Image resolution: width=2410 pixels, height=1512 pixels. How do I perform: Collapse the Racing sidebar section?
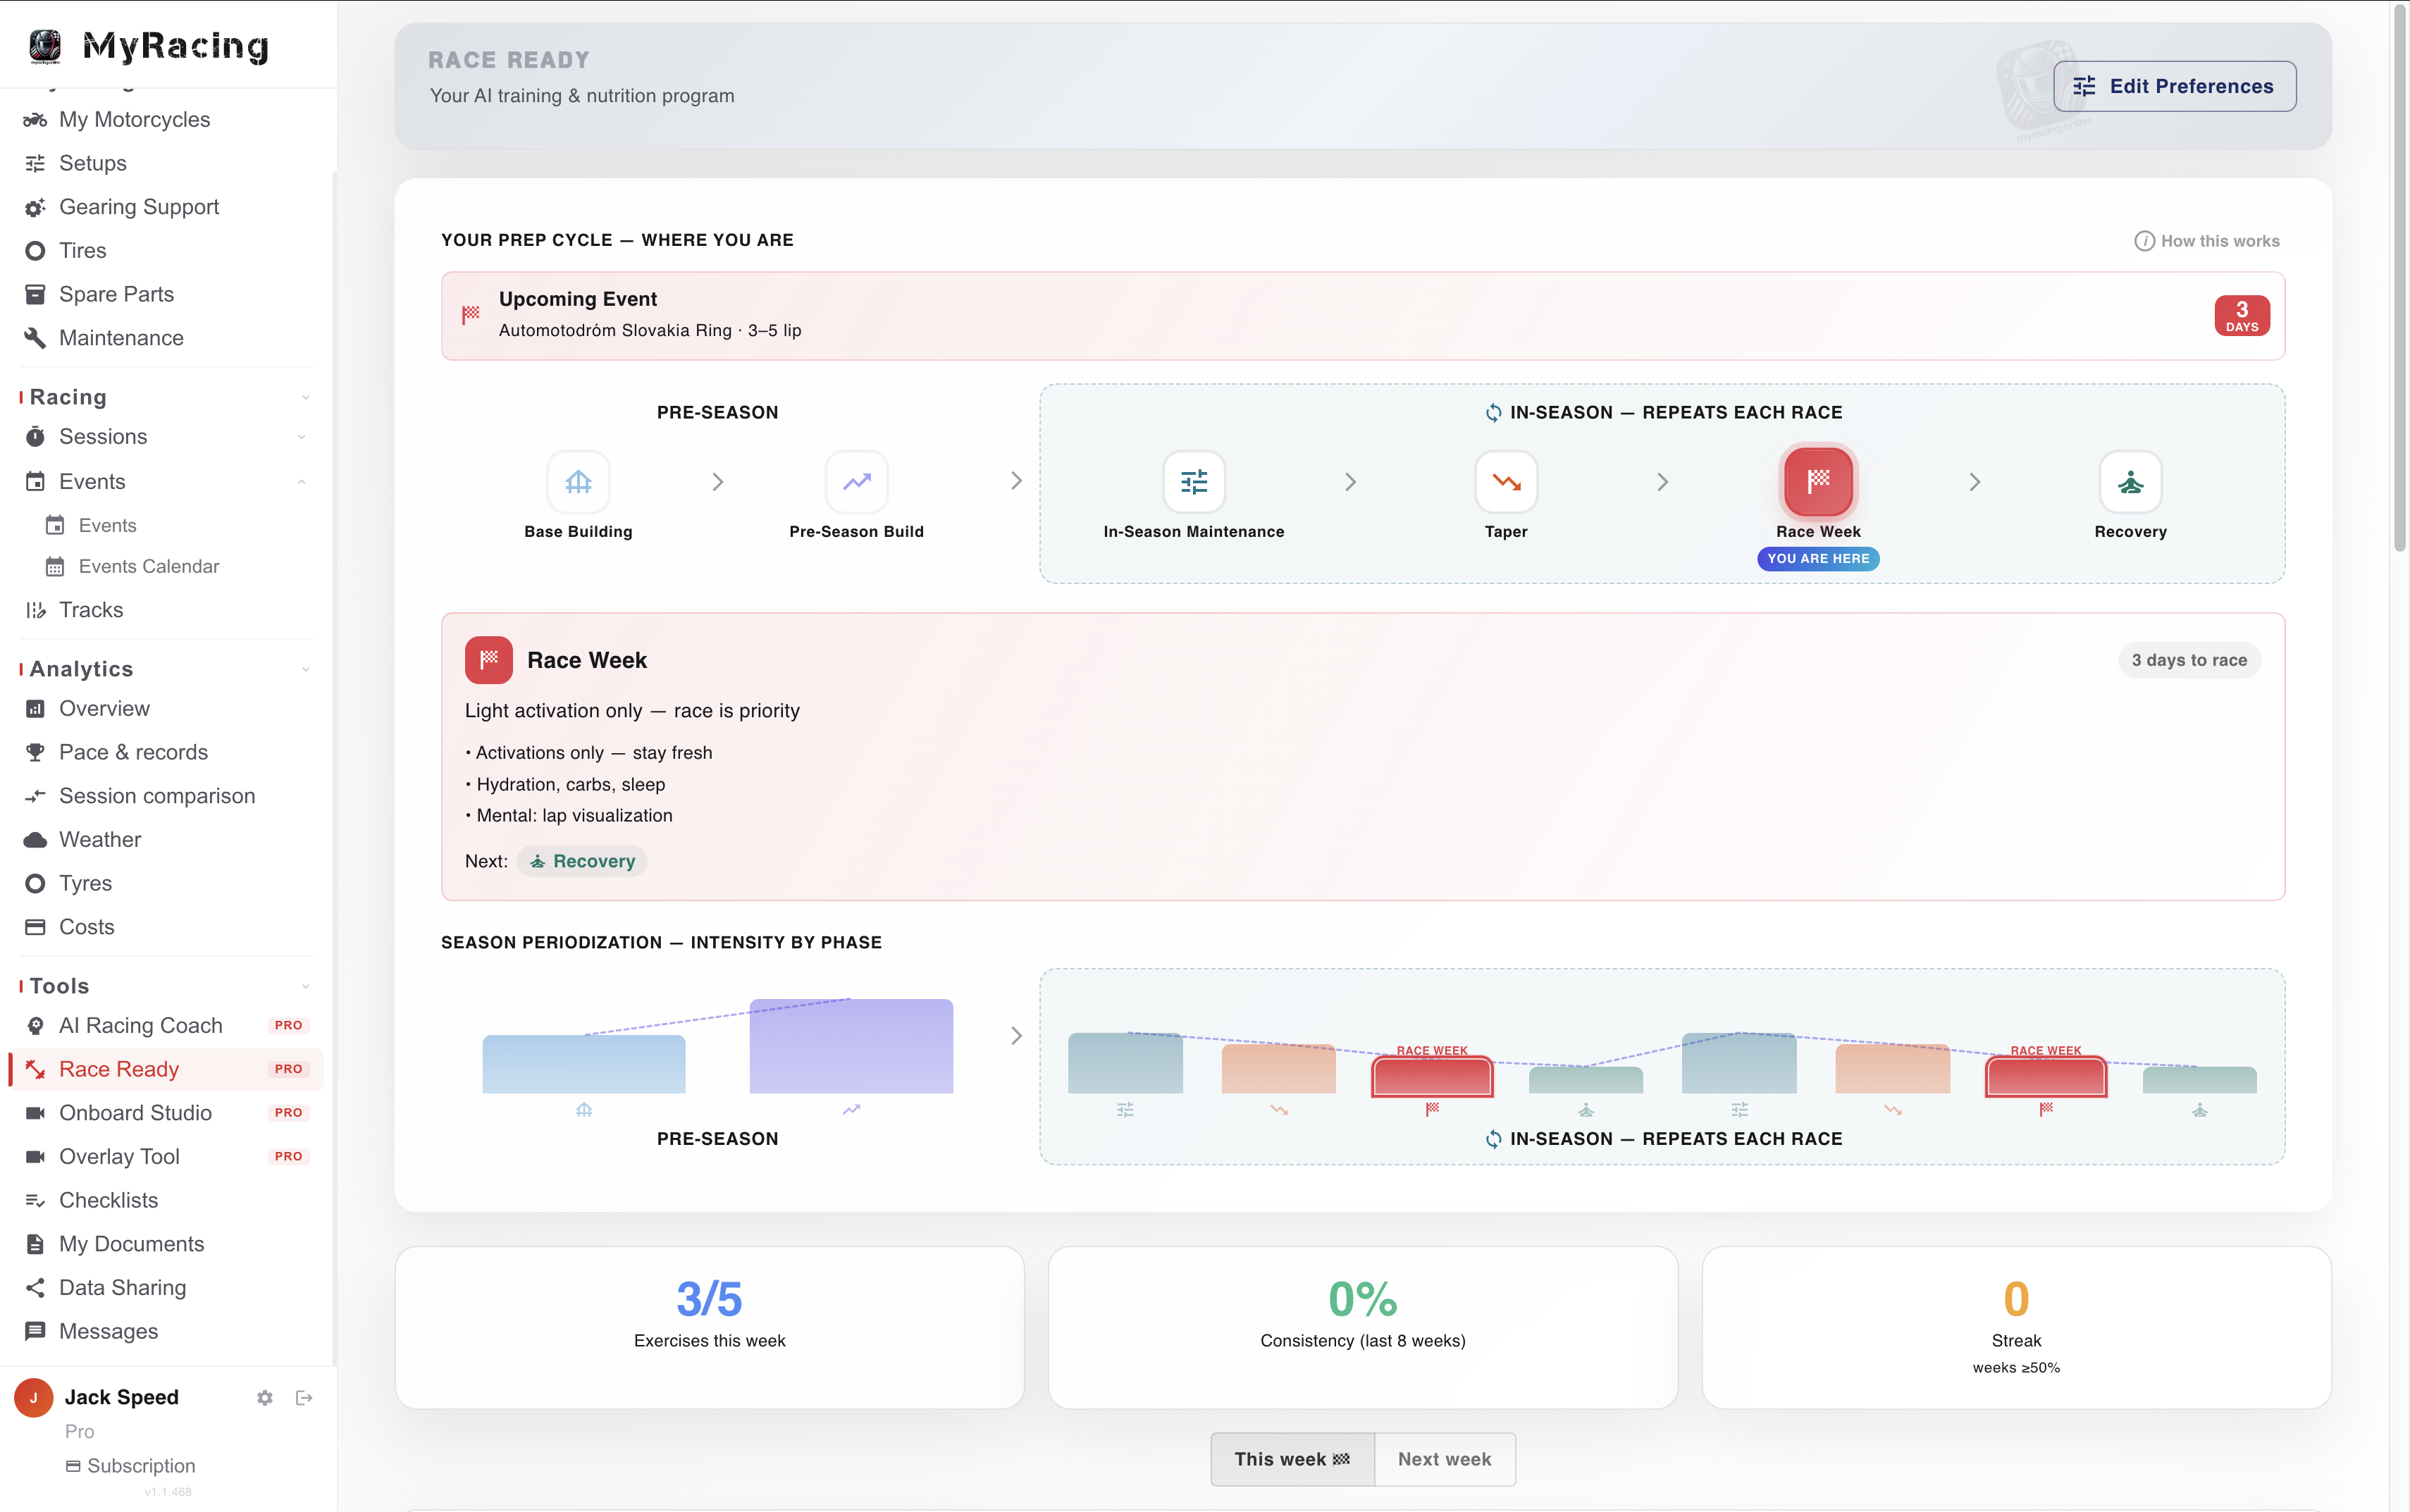306,398
